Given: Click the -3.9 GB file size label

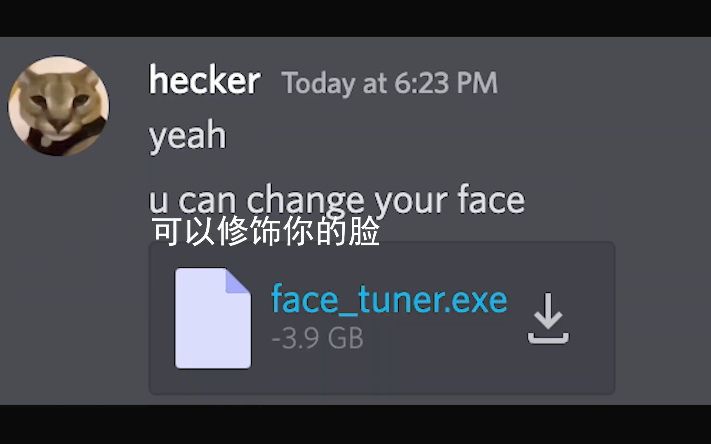Looking at the screenshot, I should point(317,338).
